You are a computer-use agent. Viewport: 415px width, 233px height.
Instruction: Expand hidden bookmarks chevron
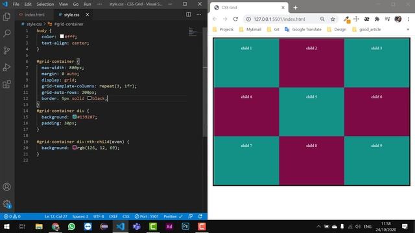(408, 29)
